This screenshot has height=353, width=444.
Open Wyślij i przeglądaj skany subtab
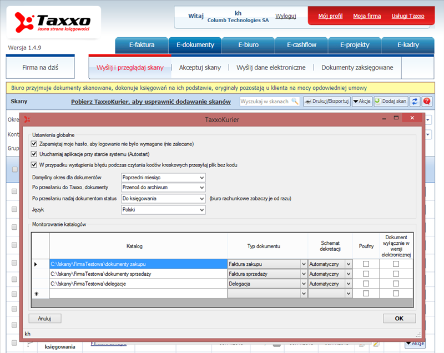130,68
